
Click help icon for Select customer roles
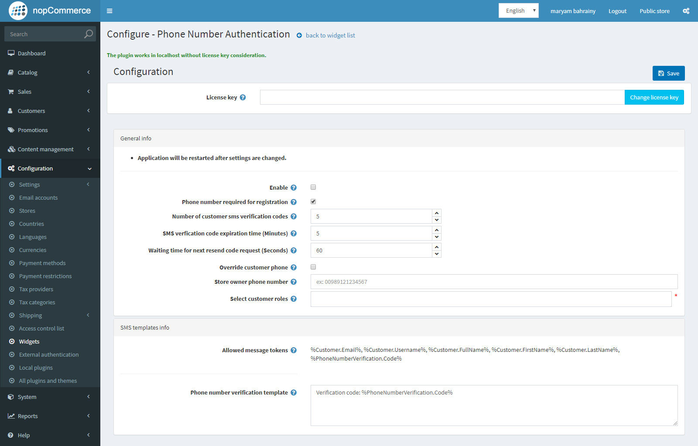click(294, 299)
